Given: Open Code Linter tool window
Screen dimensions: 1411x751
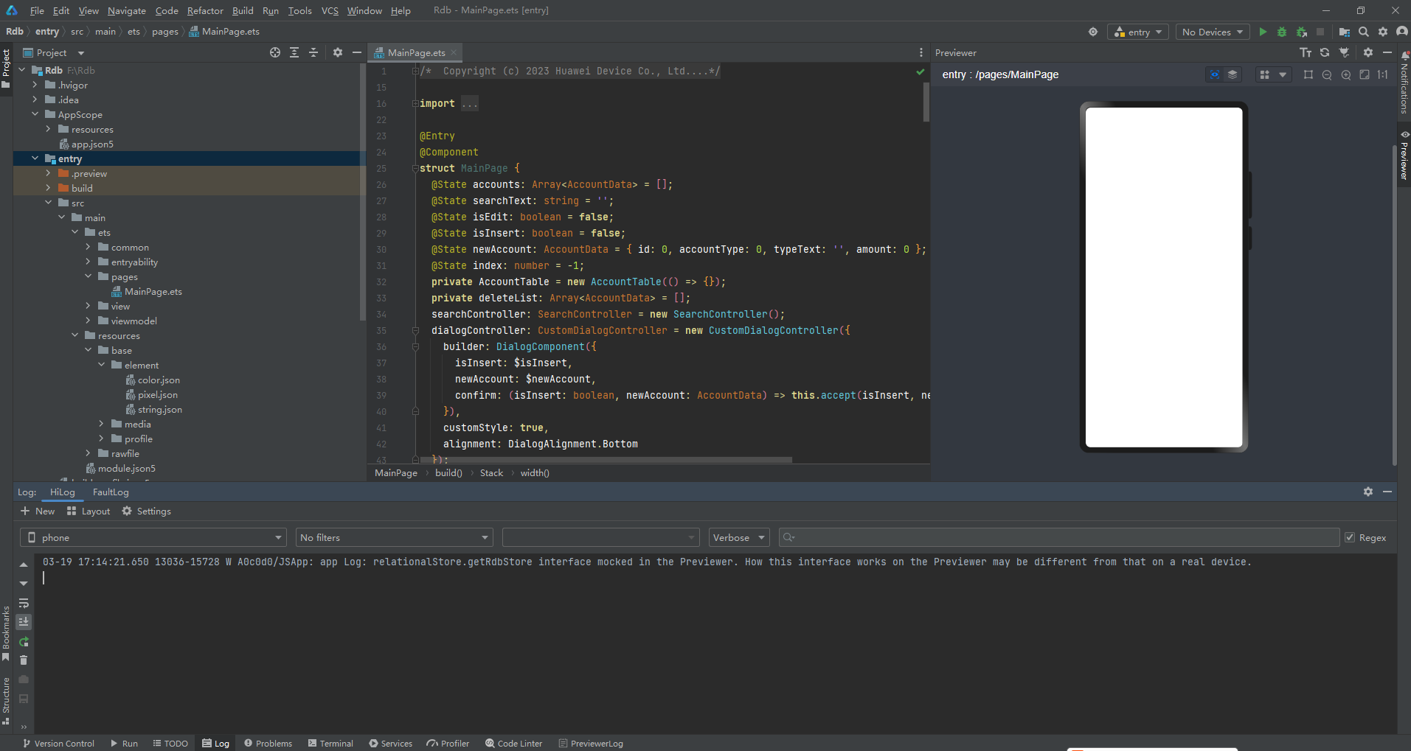Looking at the screenshot, I should pos(513,743).
